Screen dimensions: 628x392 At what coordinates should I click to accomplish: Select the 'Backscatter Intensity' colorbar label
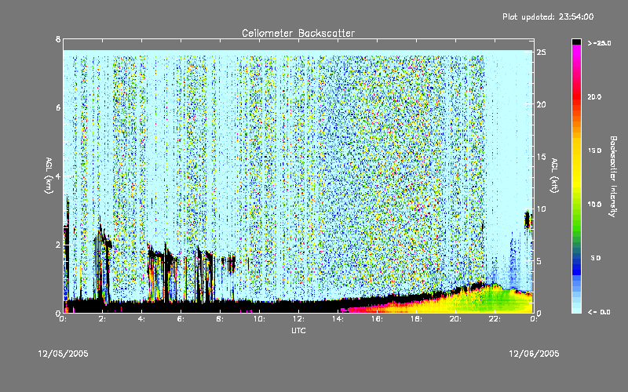612,176
